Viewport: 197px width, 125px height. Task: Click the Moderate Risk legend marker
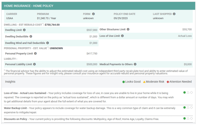point(144,82)
